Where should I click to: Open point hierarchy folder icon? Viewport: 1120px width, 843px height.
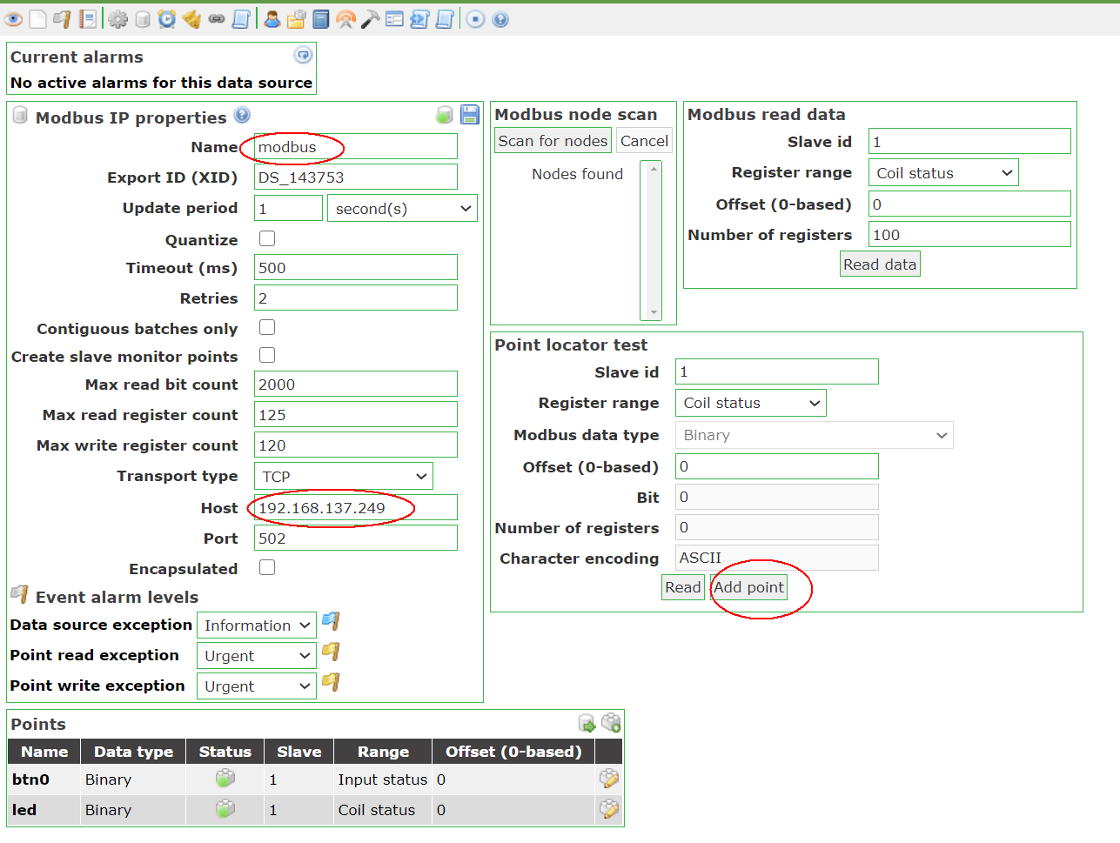click(x=297, y=19)
